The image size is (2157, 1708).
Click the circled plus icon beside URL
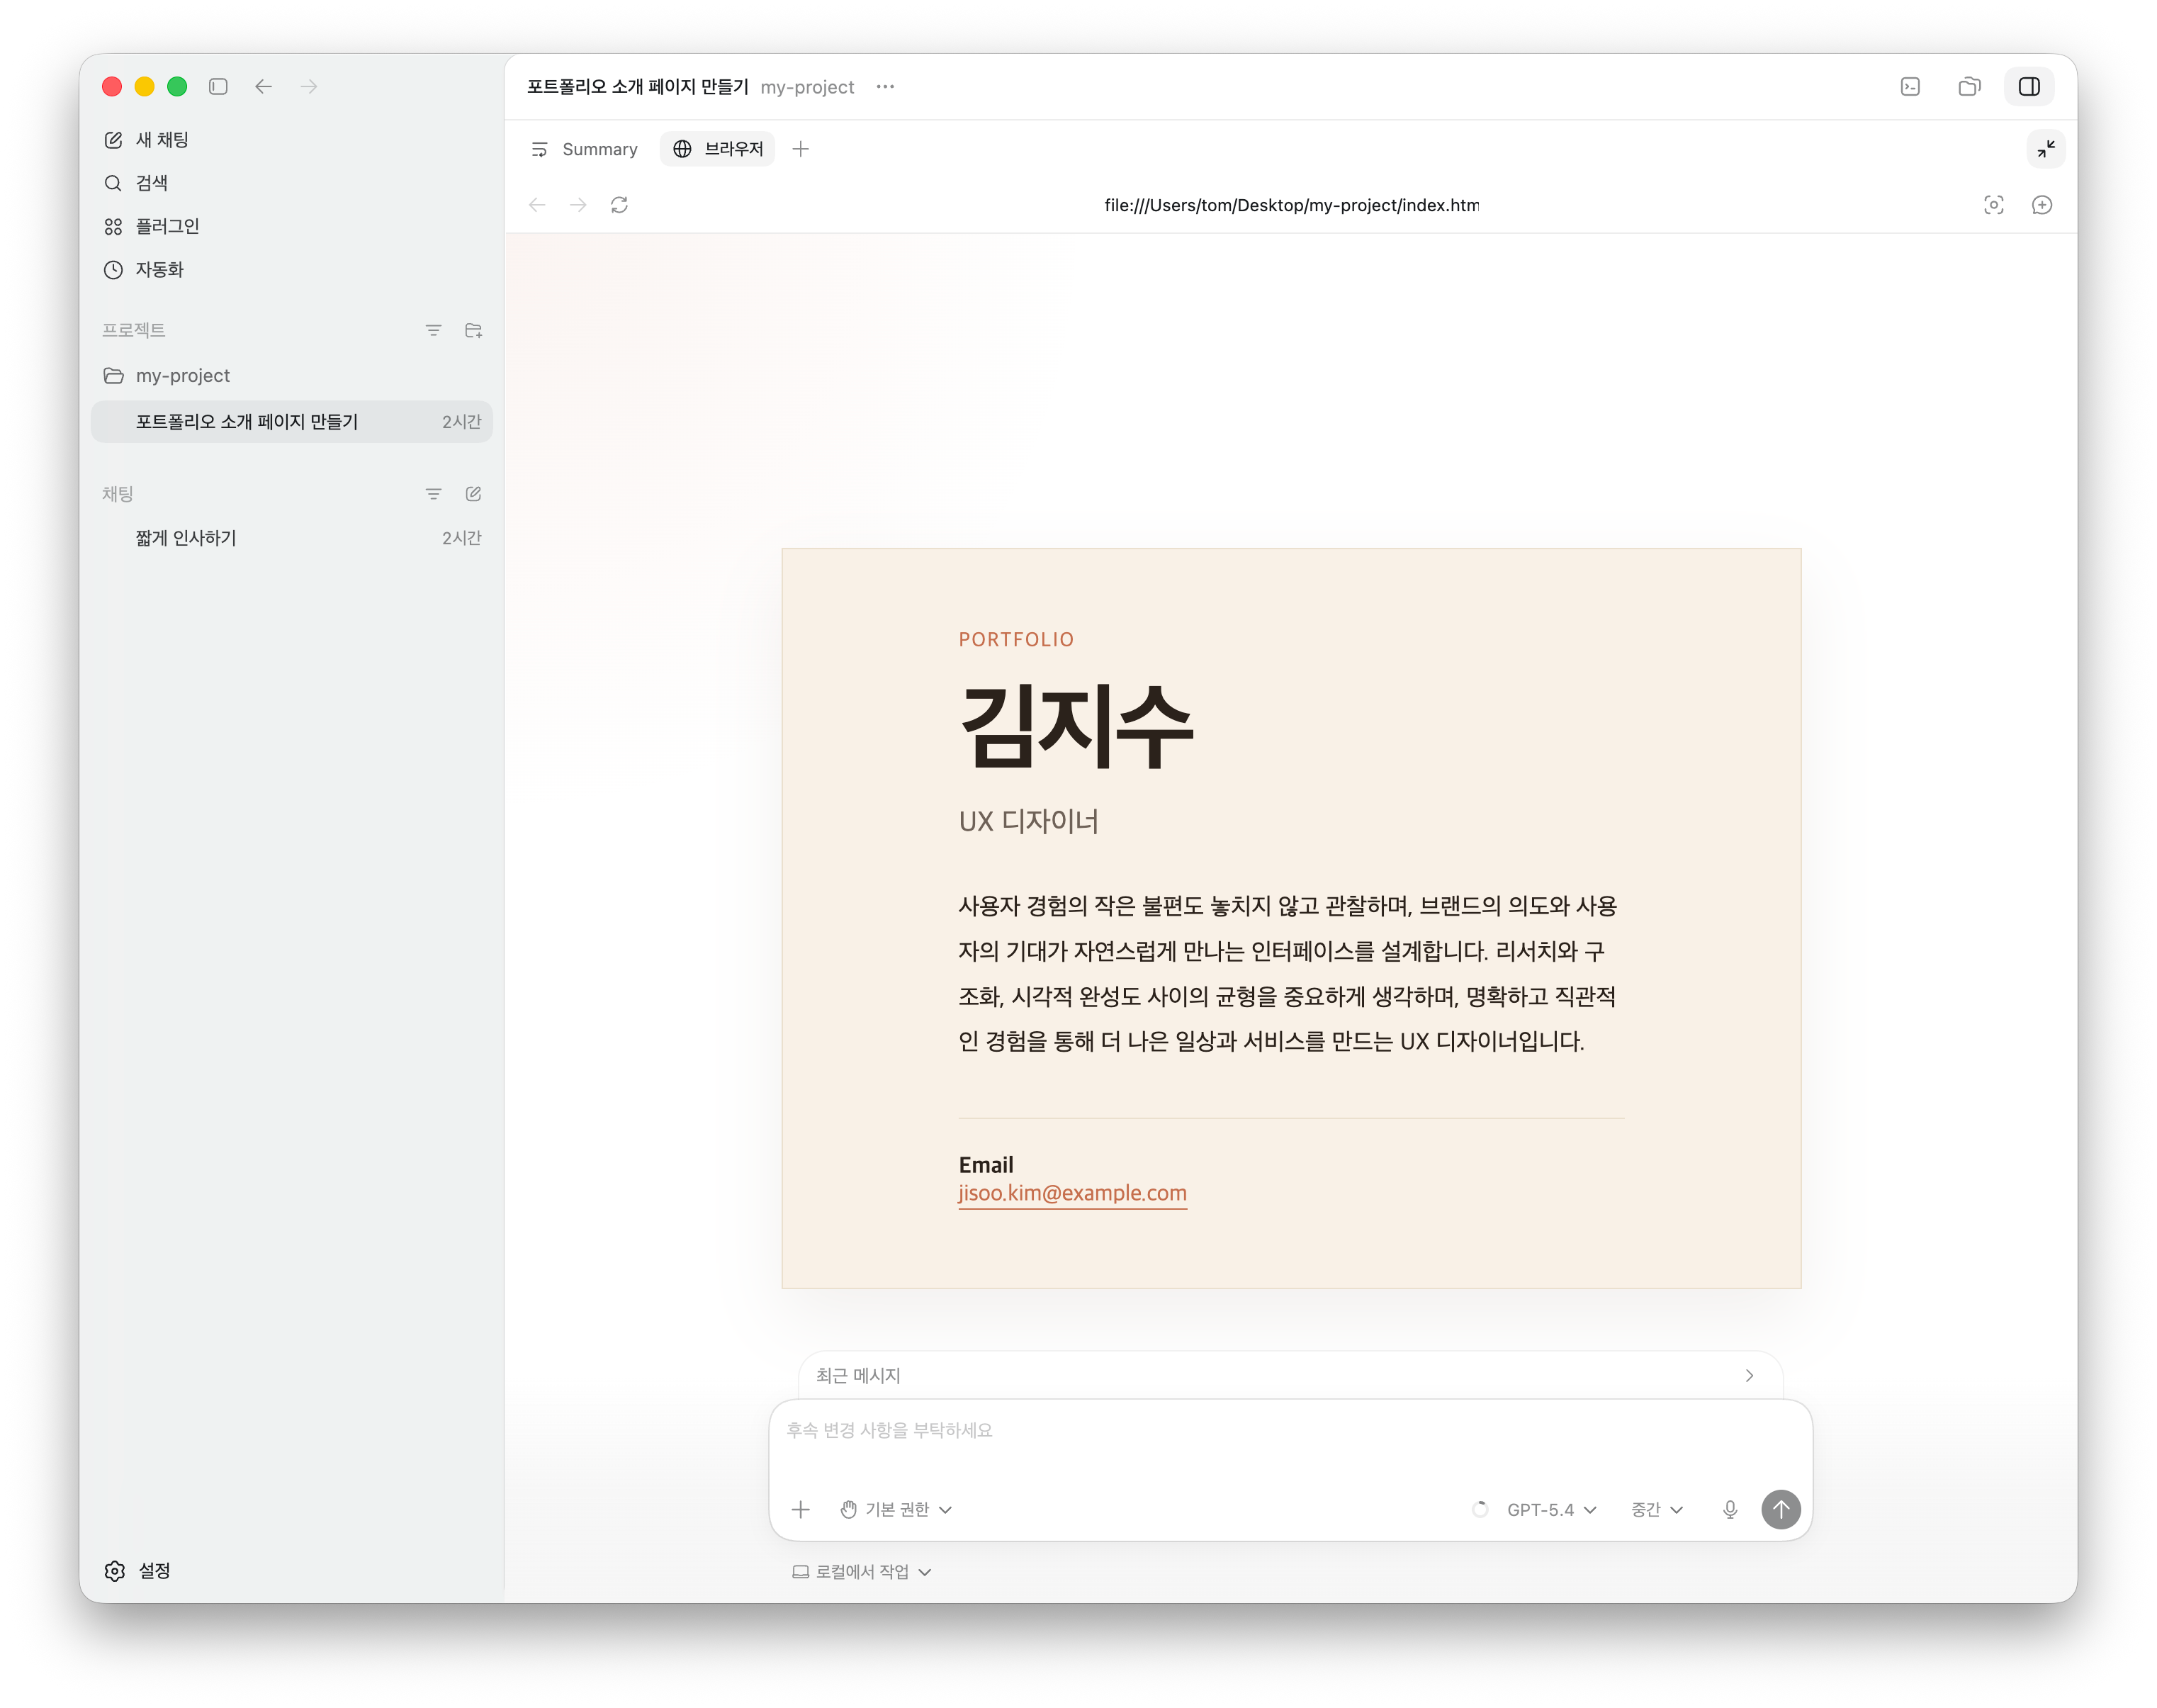(x=2042, y=205)
